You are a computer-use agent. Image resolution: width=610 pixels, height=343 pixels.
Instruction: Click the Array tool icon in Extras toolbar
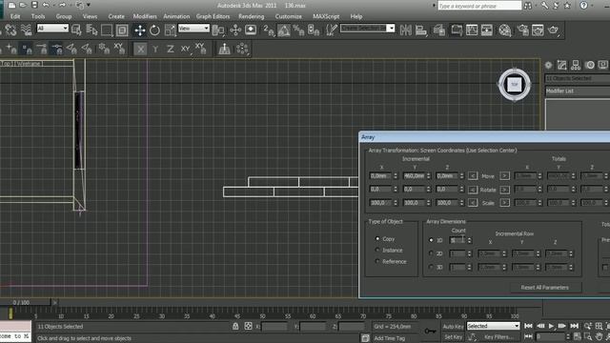(242, 49)
